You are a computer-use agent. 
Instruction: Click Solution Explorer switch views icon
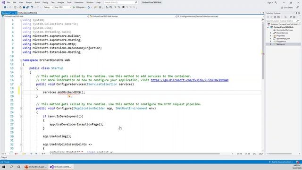[x=278, y=17]
